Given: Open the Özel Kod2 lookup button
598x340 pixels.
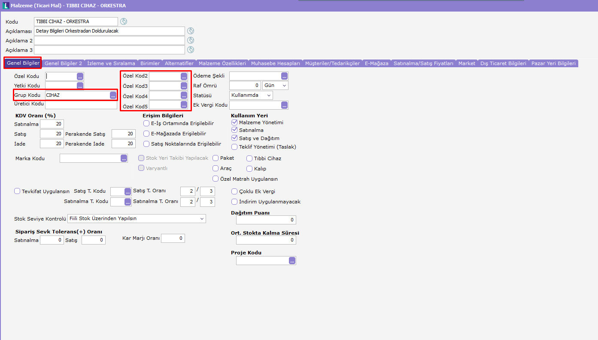Looking at the screenshot, I should pos(184,76).
